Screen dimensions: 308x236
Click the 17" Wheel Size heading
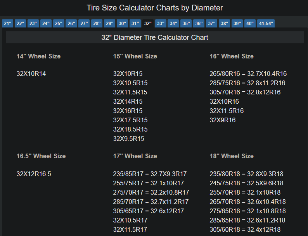(135, 156)
